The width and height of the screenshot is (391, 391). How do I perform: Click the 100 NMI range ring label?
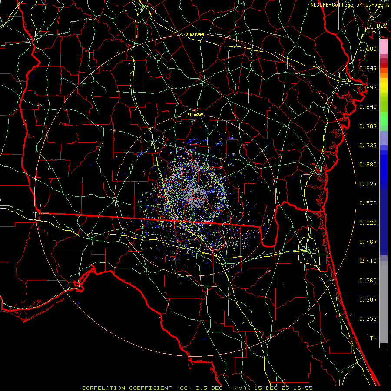pyautogui.click(x=195, y=34)
